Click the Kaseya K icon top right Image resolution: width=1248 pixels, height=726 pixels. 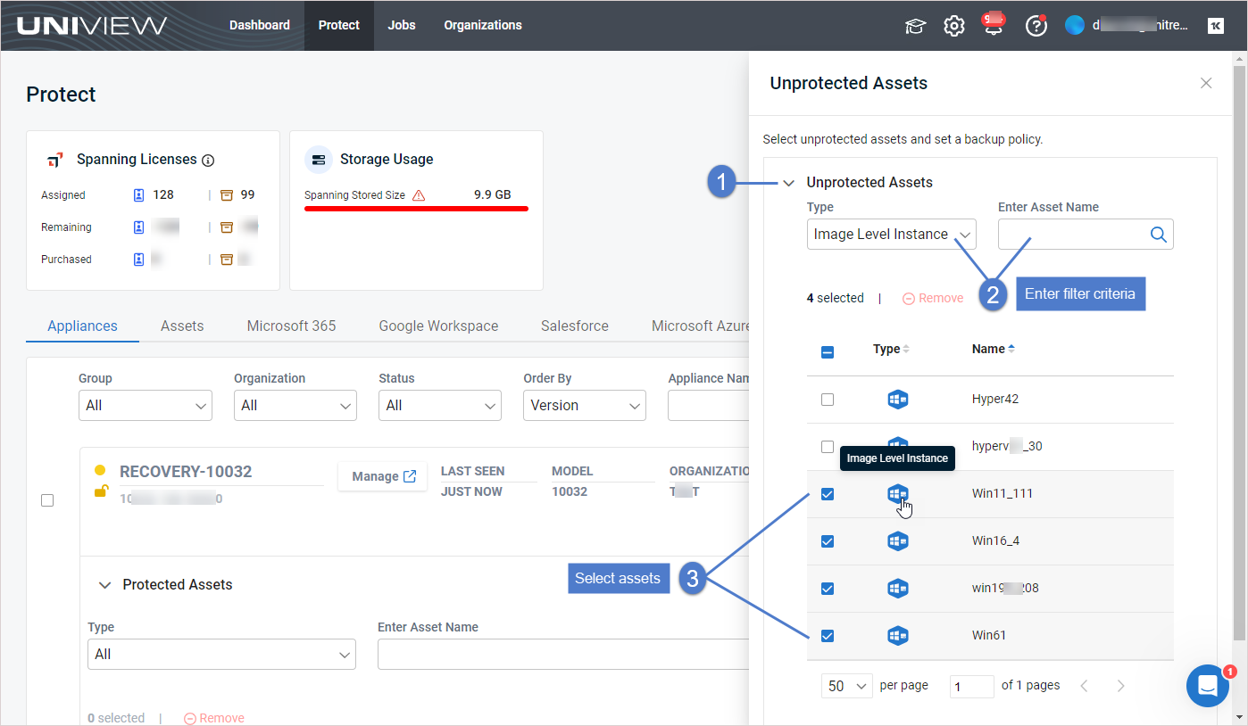tap(1215, 26)
